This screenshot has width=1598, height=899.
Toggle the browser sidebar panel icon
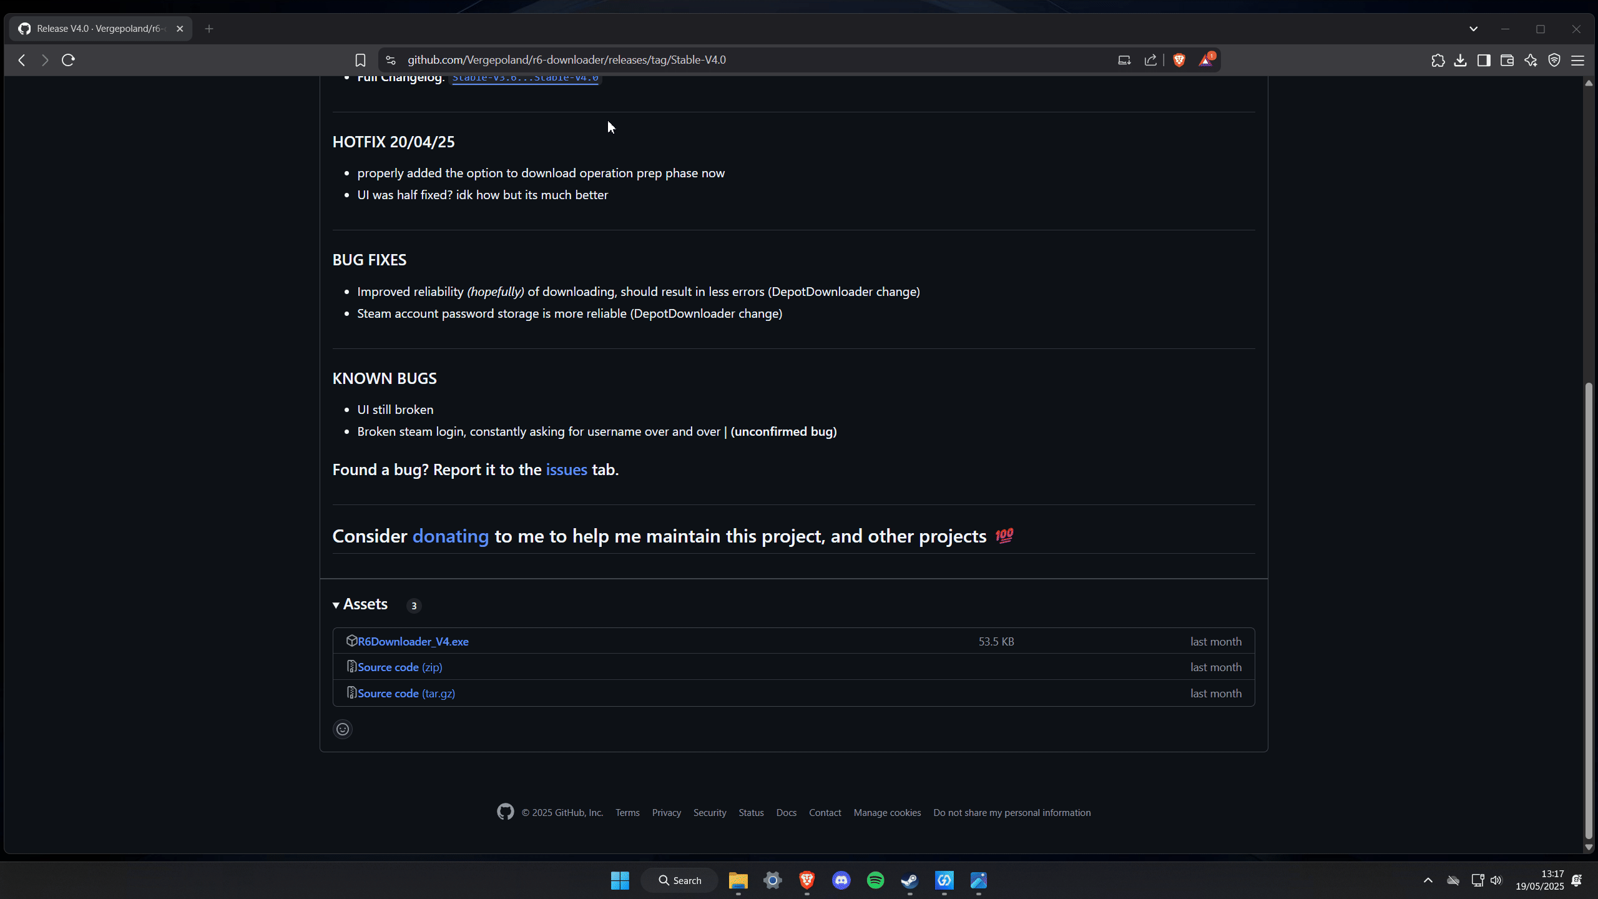[x=1484, y=60]
